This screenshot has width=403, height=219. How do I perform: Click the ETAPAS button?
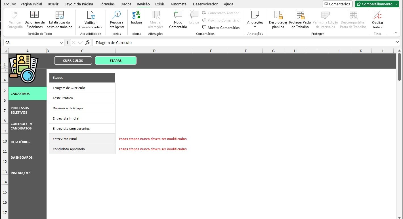pyautogui.click(x=116, y=61)
